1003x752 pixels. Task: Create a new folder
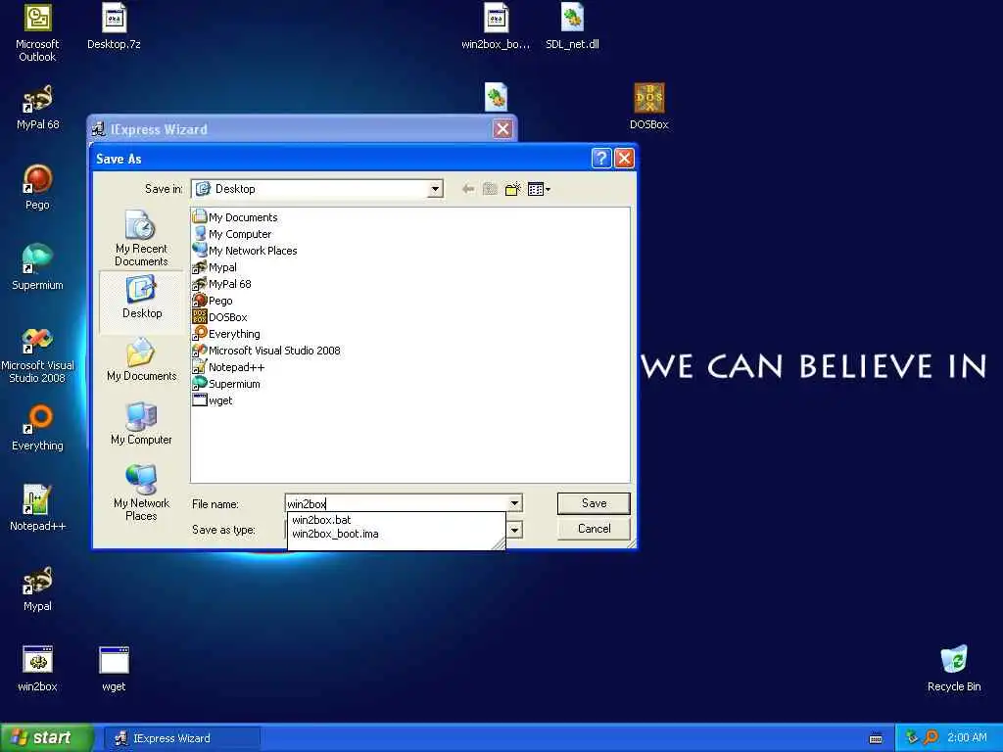[512, 189]
